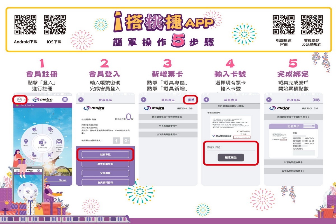Viewport: 336px width, 224px height.
Task: Open the 記名票卡 card in step 5
Action: (293, 141)
